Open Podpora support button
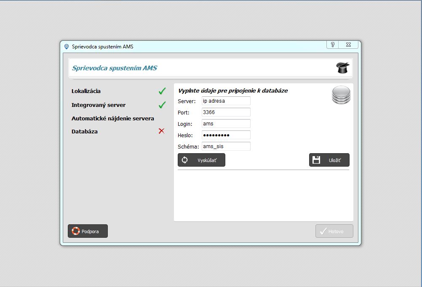The image size is (422, 287). (88, 231)
